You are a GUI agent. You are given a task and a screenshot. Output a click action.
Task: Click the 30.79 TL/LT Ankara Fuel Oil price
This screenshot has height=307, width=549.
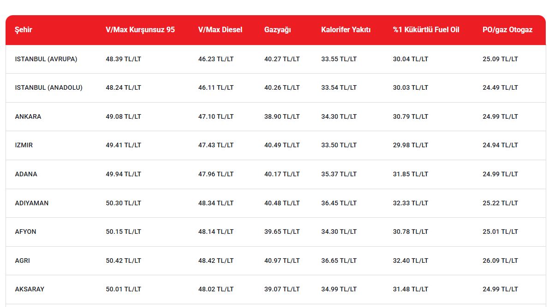pyautogui.click(x=410, y=116)
